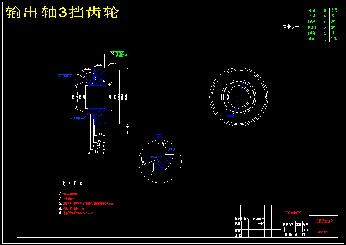Viewport: 346px width, 245px height.
Task: Click the "R0.5" radius in detail view
Action: [154, 157]
